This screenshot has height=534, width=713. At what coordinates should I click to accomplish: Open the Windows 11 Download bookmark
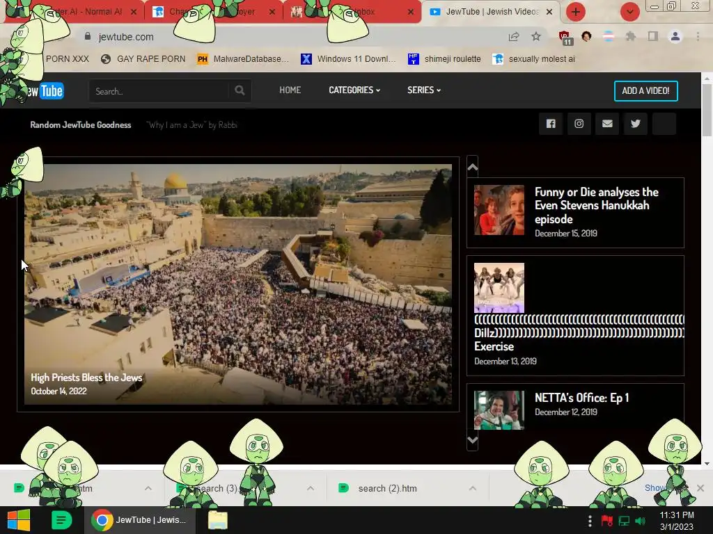pyautogui.click(x=348, y=59)
